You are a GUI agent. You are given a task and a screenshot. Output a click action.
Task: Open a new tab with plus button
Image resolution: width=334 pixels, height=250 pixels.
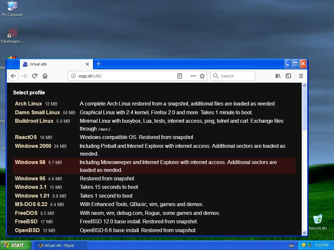pyautogui.click(x=99, y=64)
